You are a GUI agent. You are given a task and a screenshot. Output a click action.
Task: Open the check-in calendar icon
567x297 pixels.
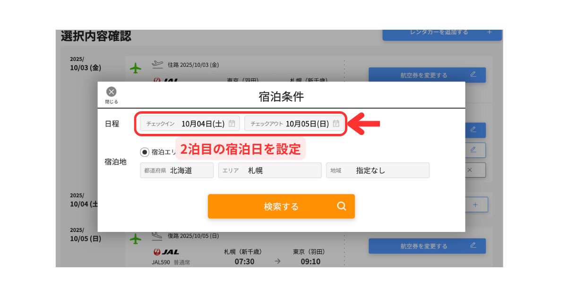(232, 124)
